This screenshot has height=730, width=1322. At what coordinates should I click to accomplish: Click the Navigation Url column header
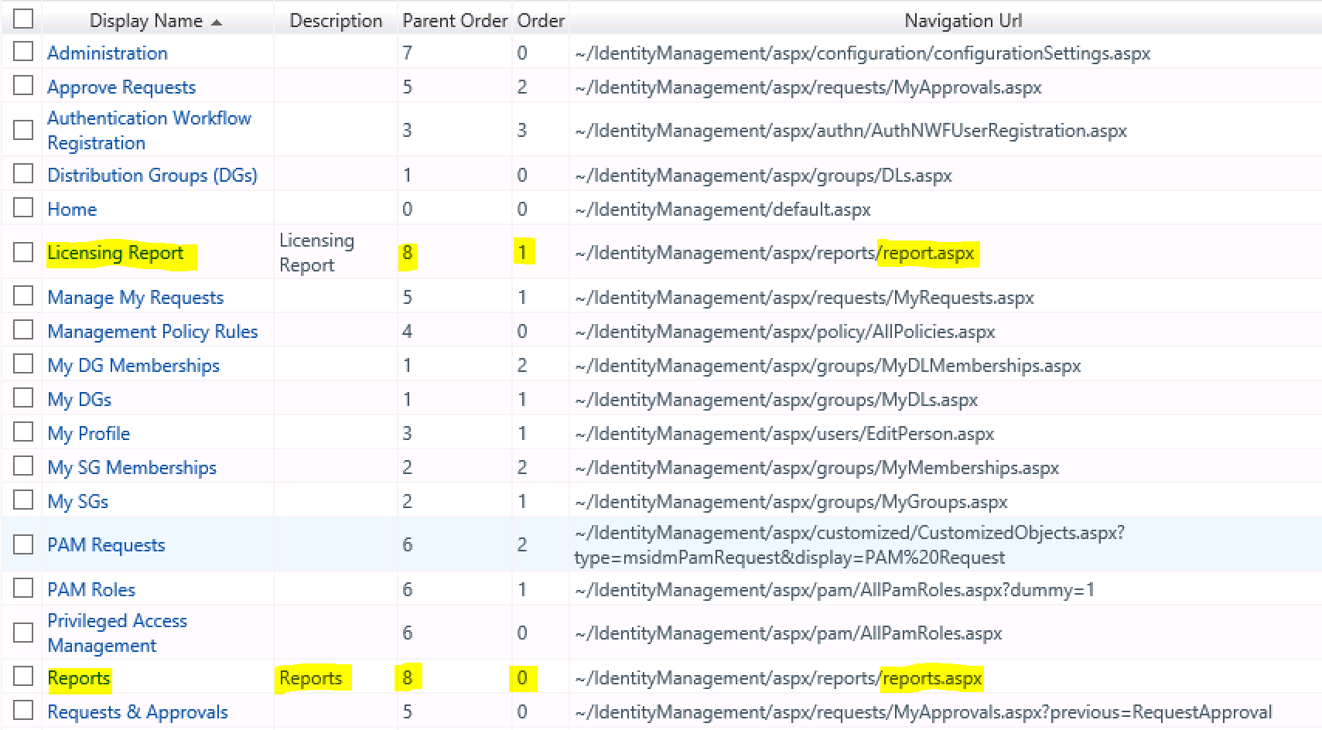pos(963,21)
